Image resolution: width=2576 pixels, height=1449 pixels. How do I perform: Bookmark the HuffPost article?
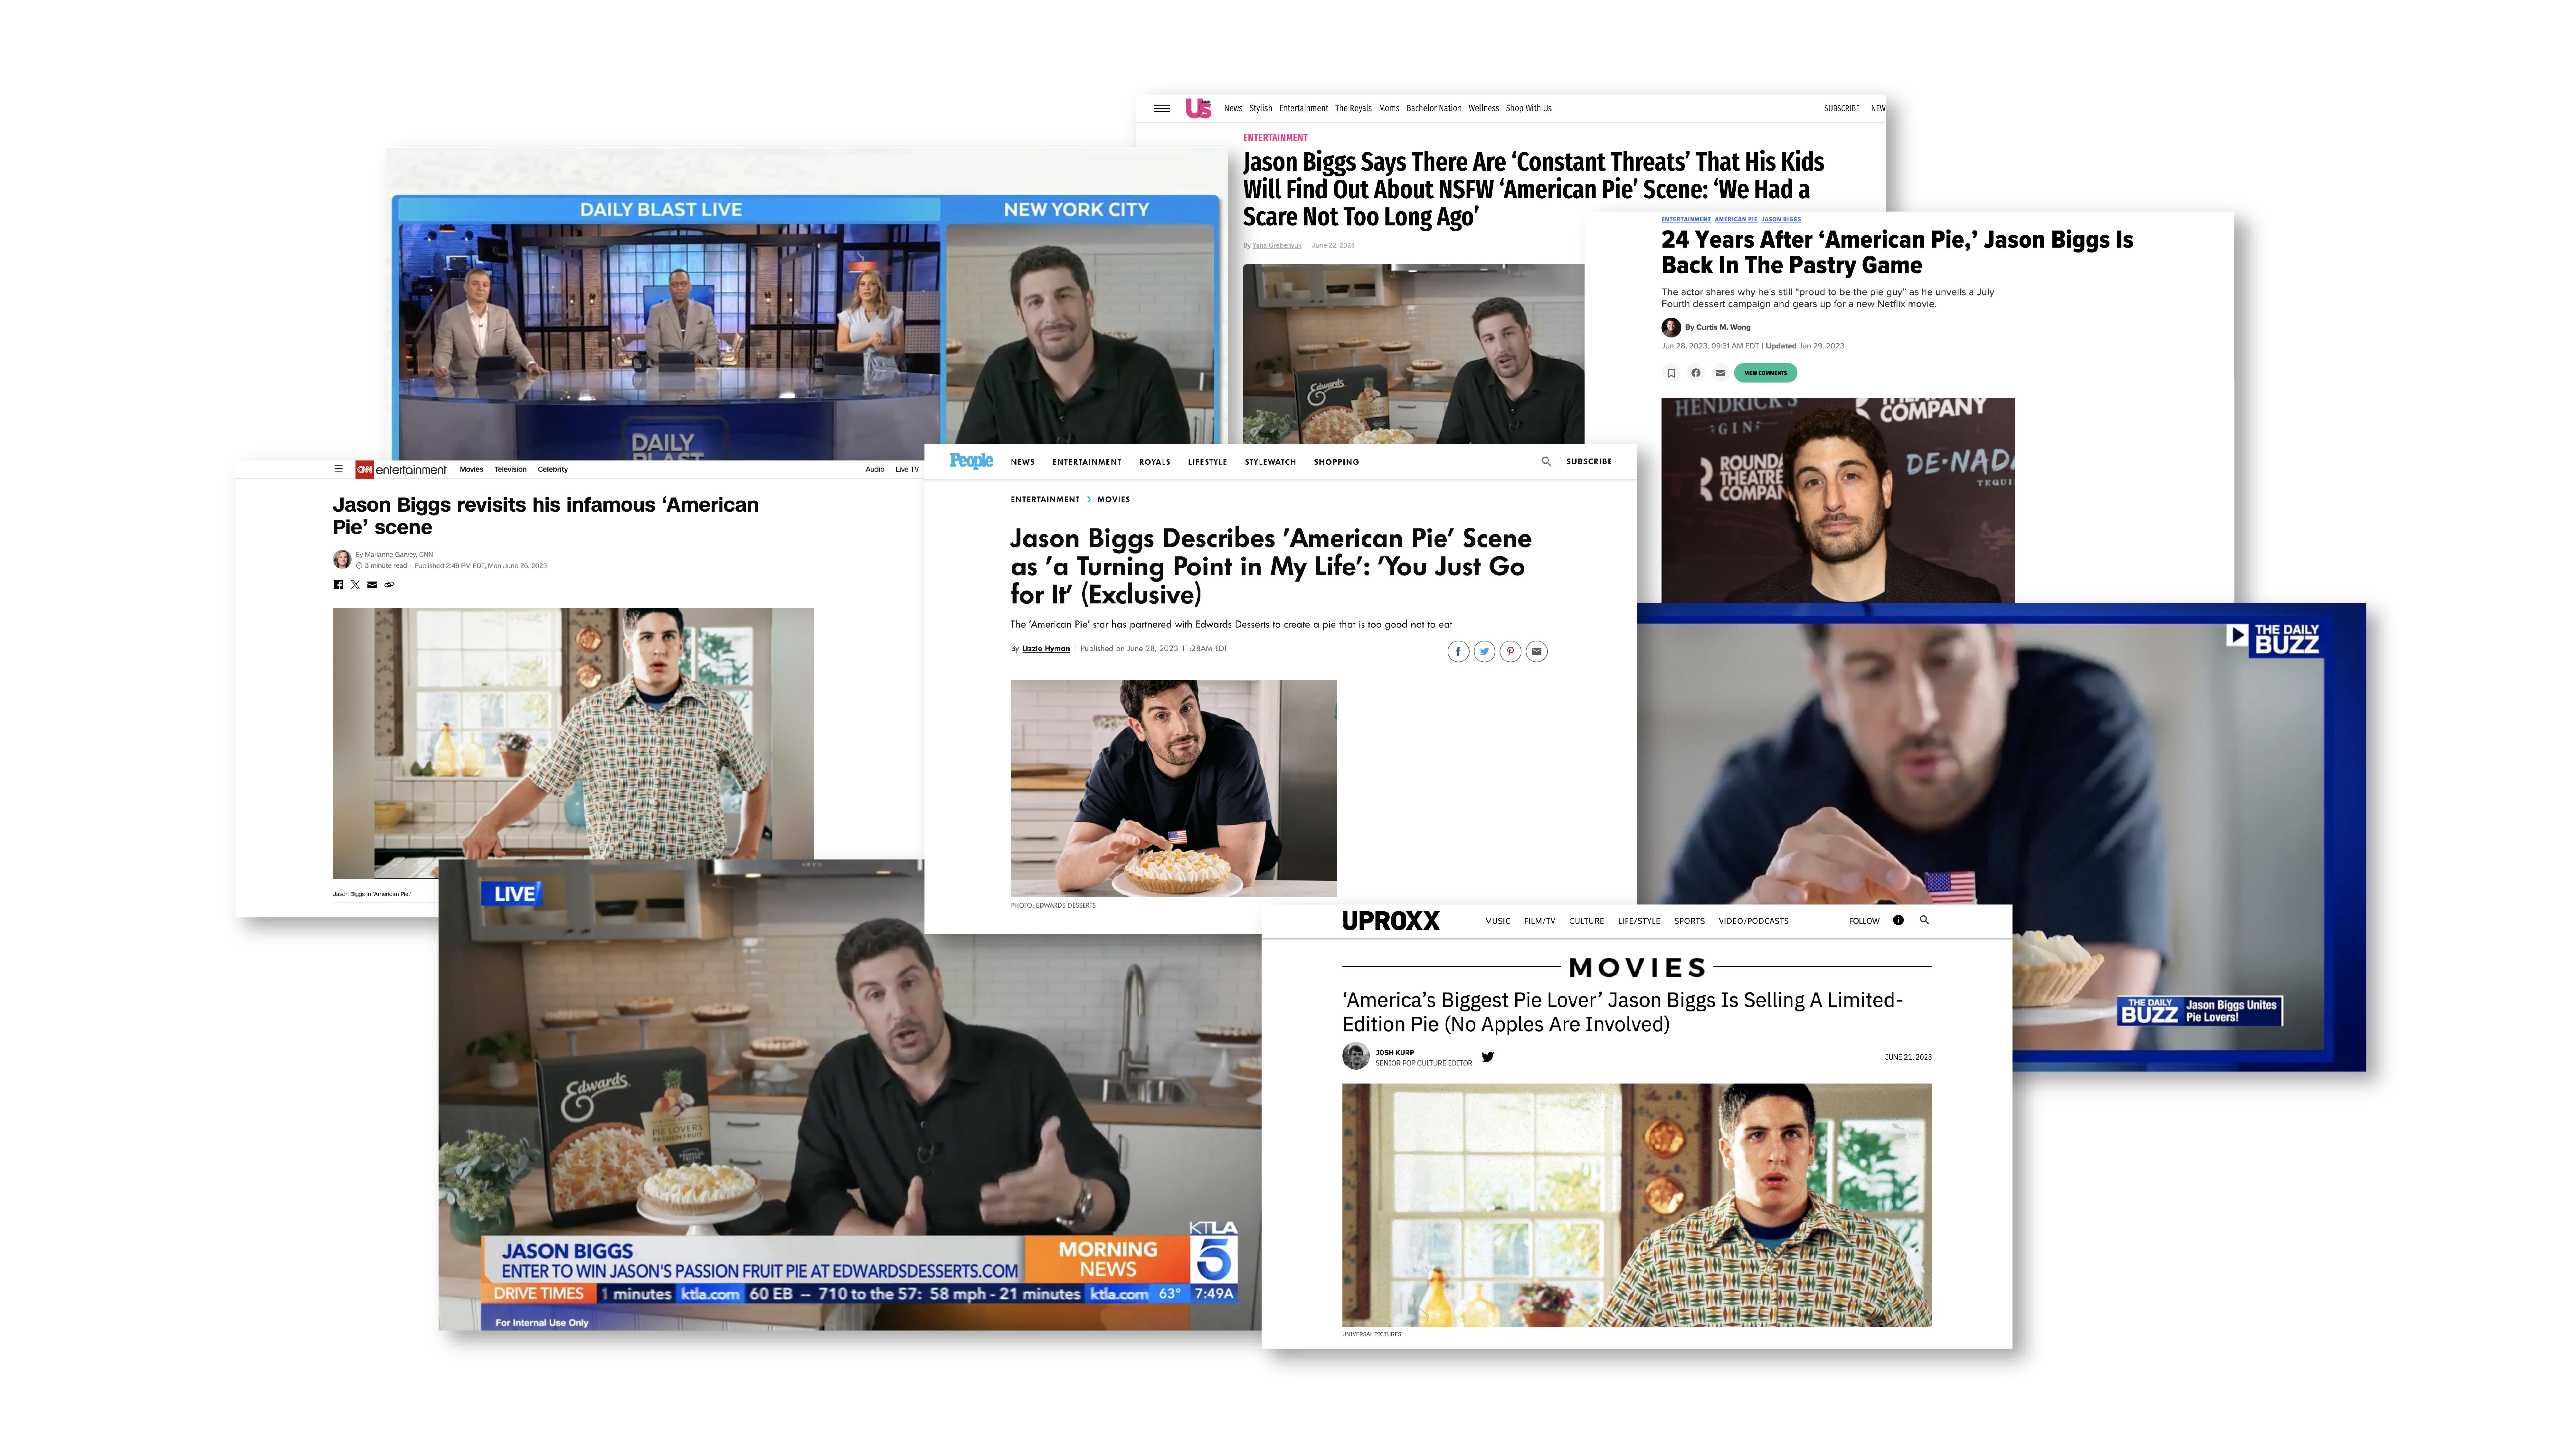coord(1671,373)
